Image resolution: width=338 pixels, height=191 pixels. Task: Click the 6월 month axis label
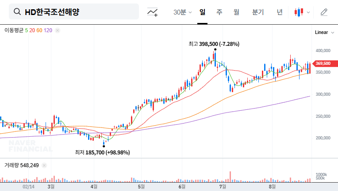182,187
